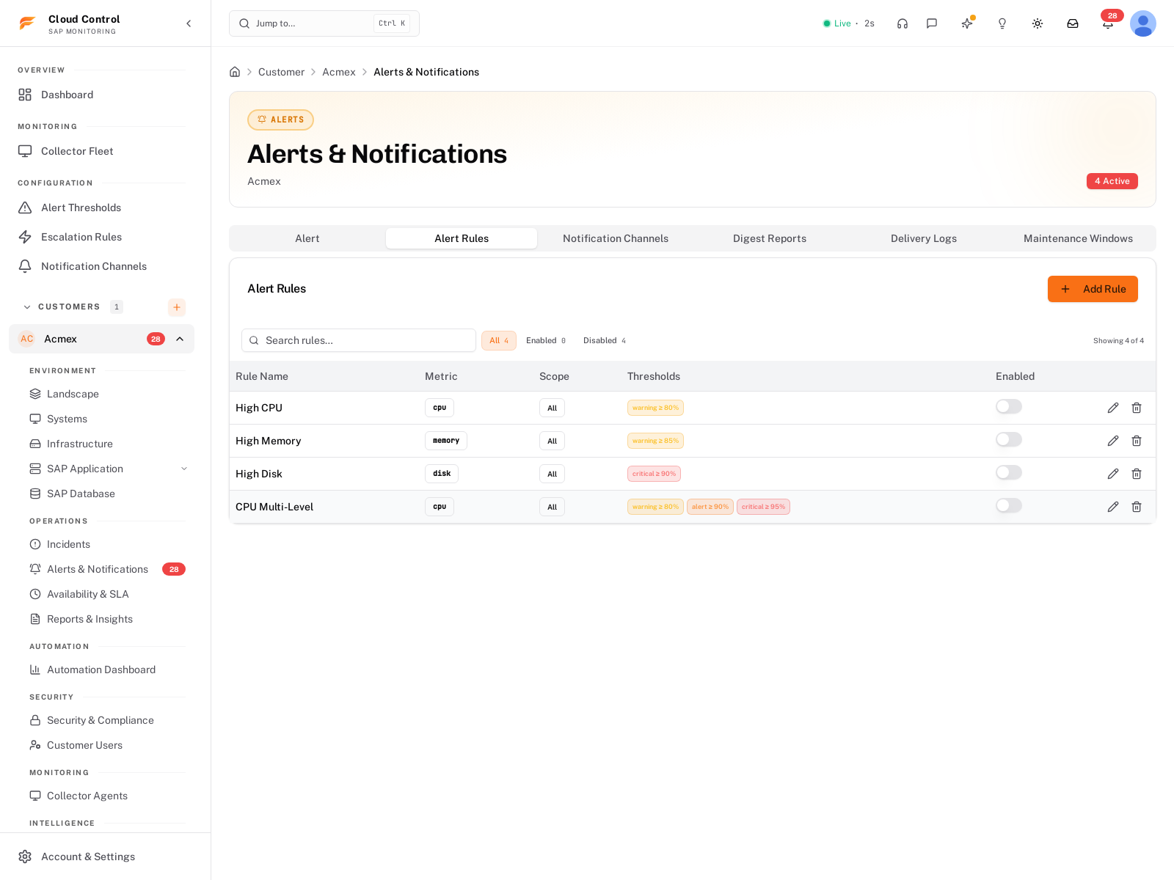Focus the Search rules field
This screenshot has height=880, width=1174.
pyautogui.click(x=359, y=340)
